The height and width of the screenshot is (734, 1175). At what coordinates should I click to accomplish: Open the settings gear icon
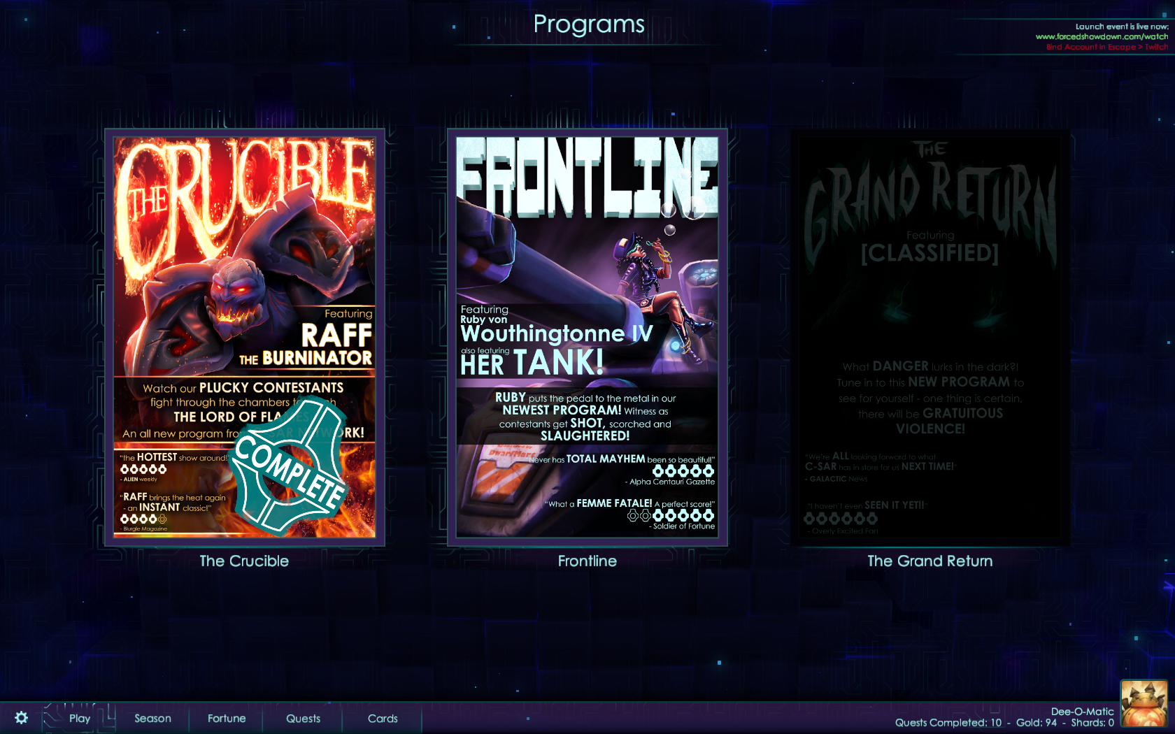(22, 718)
